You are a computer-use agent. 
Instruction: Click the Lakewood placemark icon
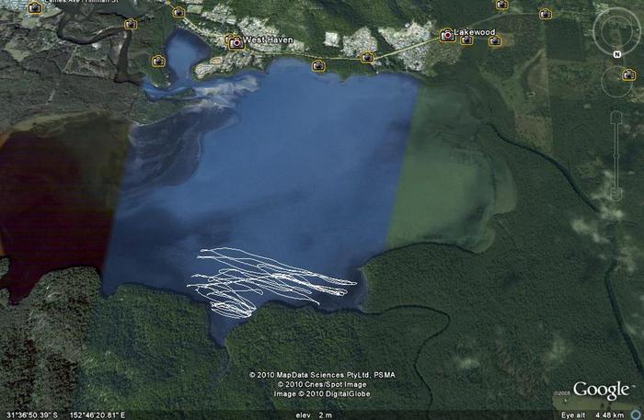(x=447, y=35)
